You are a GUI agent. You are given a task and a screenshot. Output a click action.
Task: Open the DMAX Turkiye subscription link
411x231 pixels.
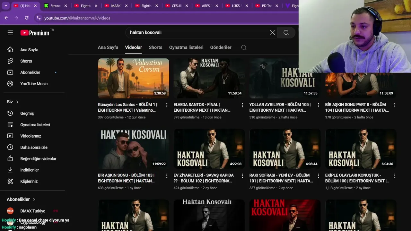pos(32,211)
